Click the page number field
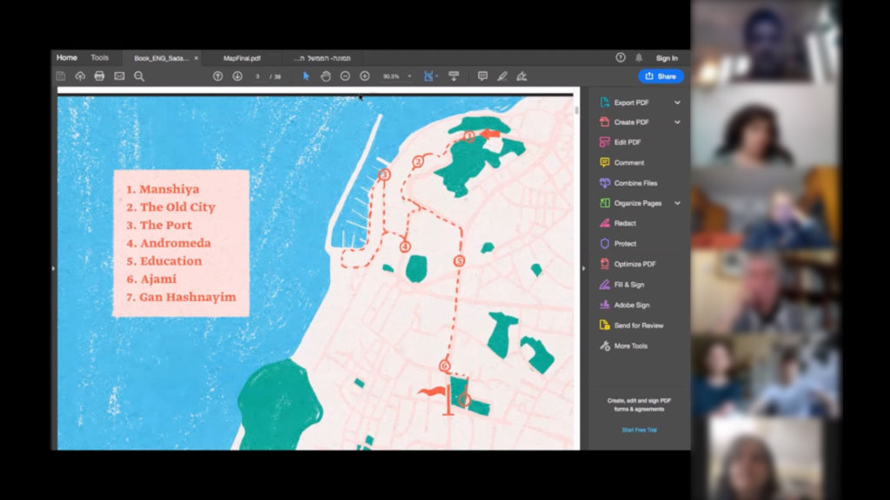This screenshot has width=890, height=500. coord(257,76)
